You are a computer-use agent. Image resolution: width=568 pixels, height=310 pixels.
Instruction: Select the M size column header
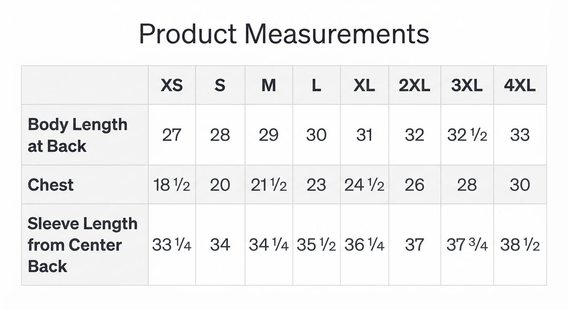pyautogui.click(x=269, y=85)
